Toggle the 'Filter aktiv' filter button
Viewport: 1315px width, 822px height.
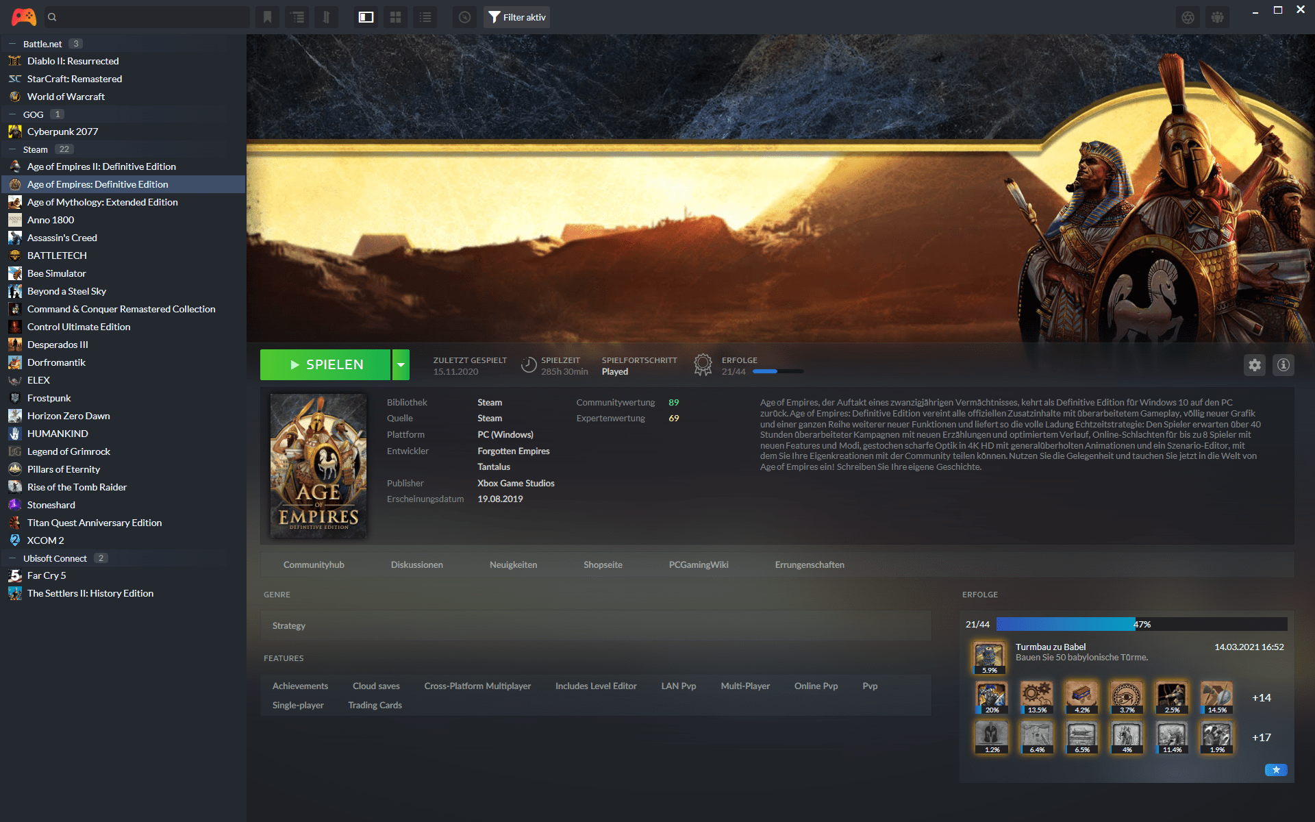(517, 17)
